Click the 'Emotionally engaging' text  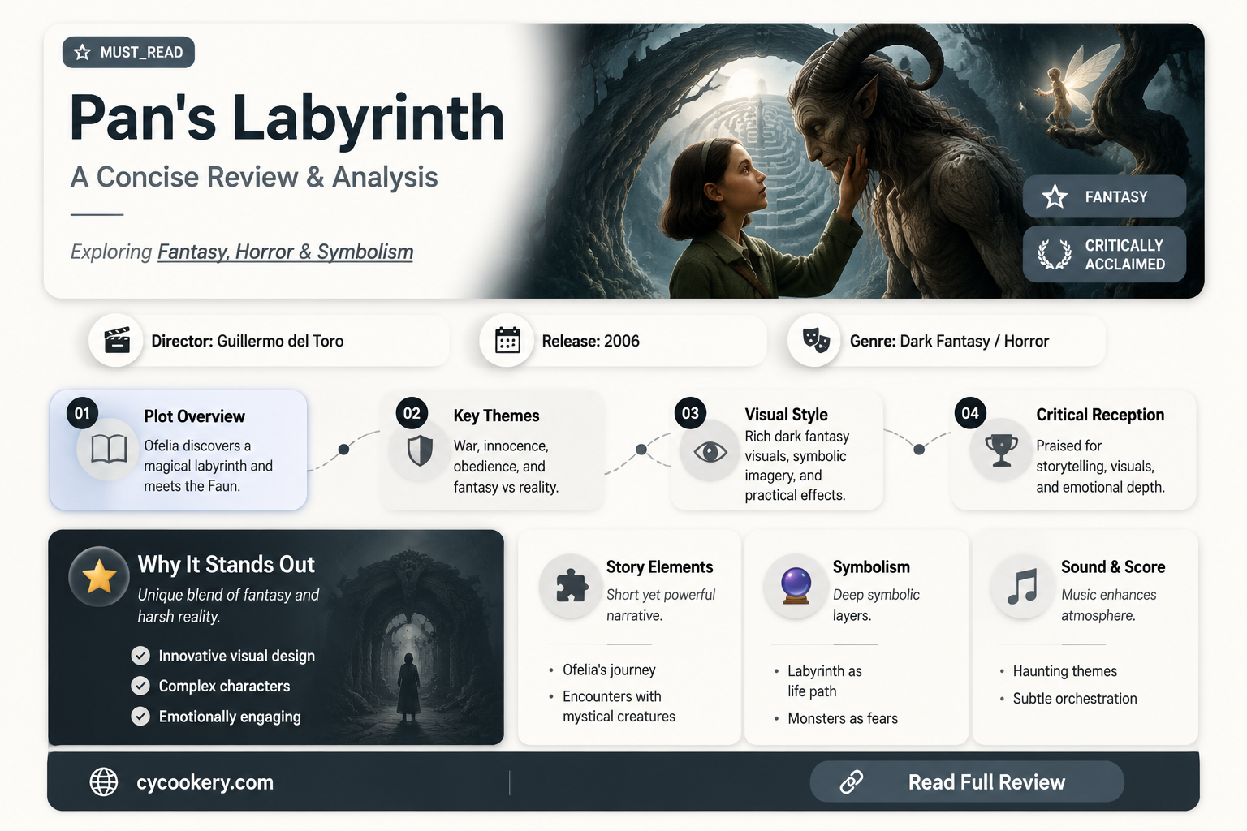point(230,717)
